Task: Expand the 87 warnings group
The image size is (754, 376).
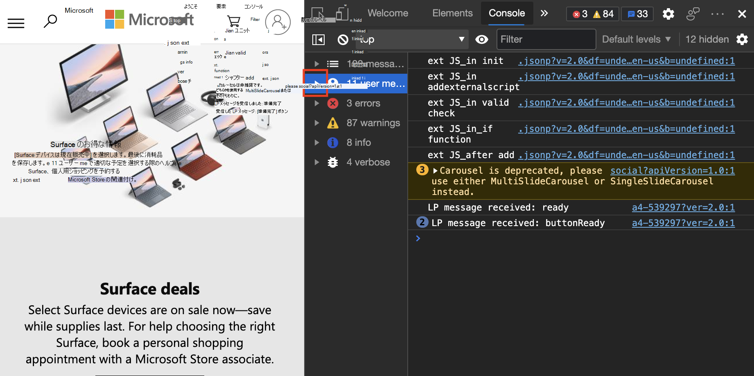Action: 316,123
